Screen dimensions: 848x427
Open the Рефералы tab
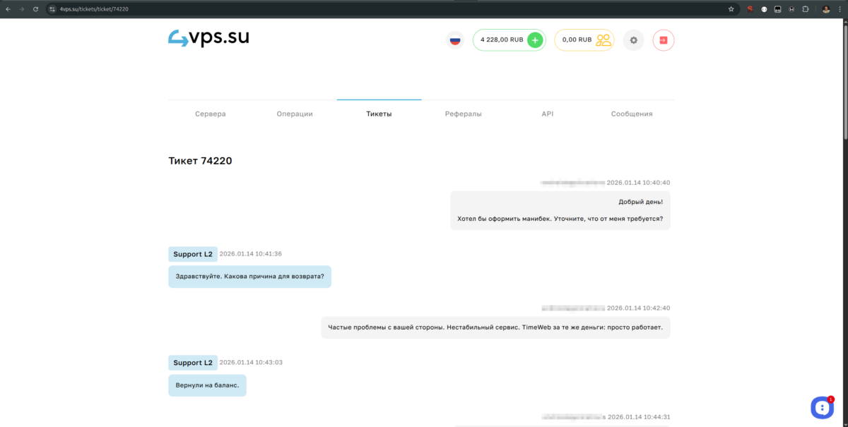tap(463, 113)
